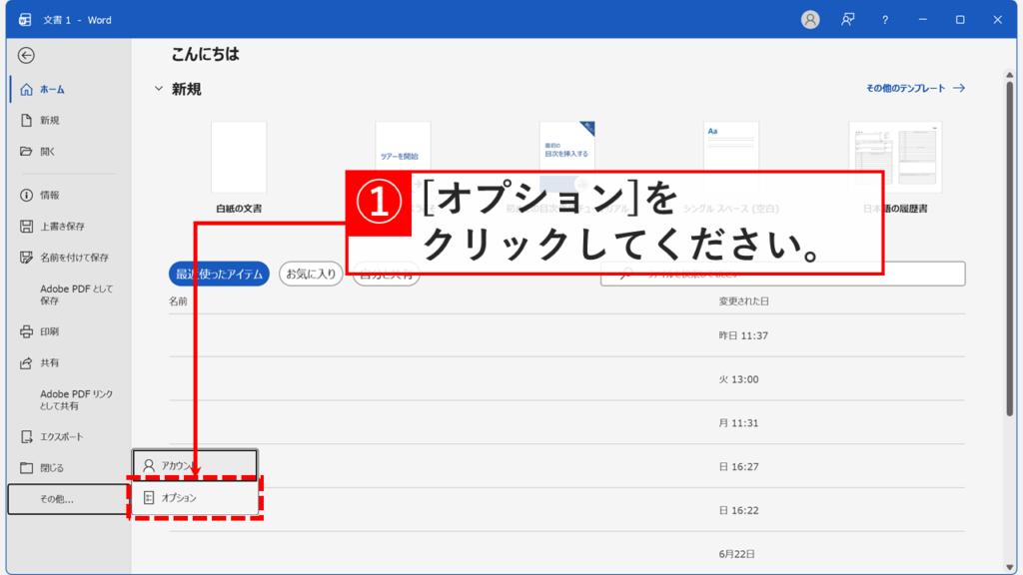Open the user account avatar in title bar
The height and width of the screenshot is (575, 1023).
click(810, 20)
